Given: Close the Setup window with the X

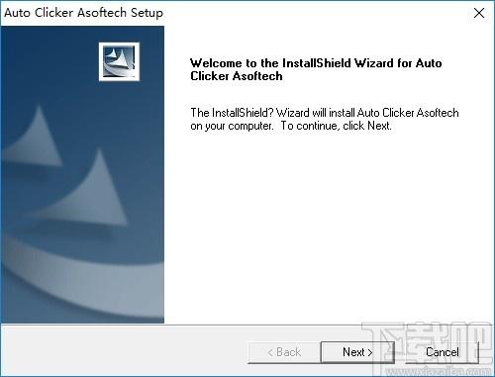Looking at the screenshot, I should 479,13.
